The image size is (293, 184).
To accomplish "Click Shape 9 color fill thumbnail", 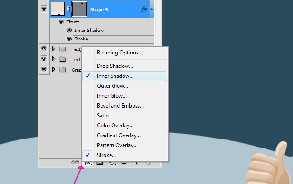I will click(x=58, y=9).
